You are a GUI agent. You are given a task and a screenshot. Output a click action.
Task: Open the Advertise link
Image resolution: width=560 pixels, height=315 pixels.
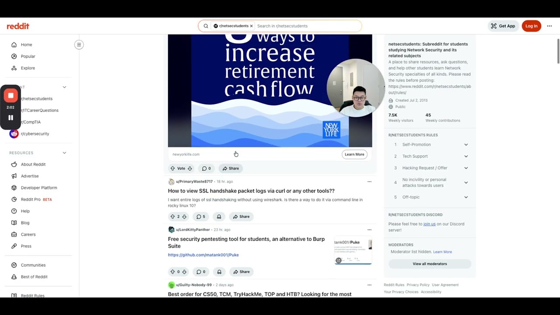point(30,176)
